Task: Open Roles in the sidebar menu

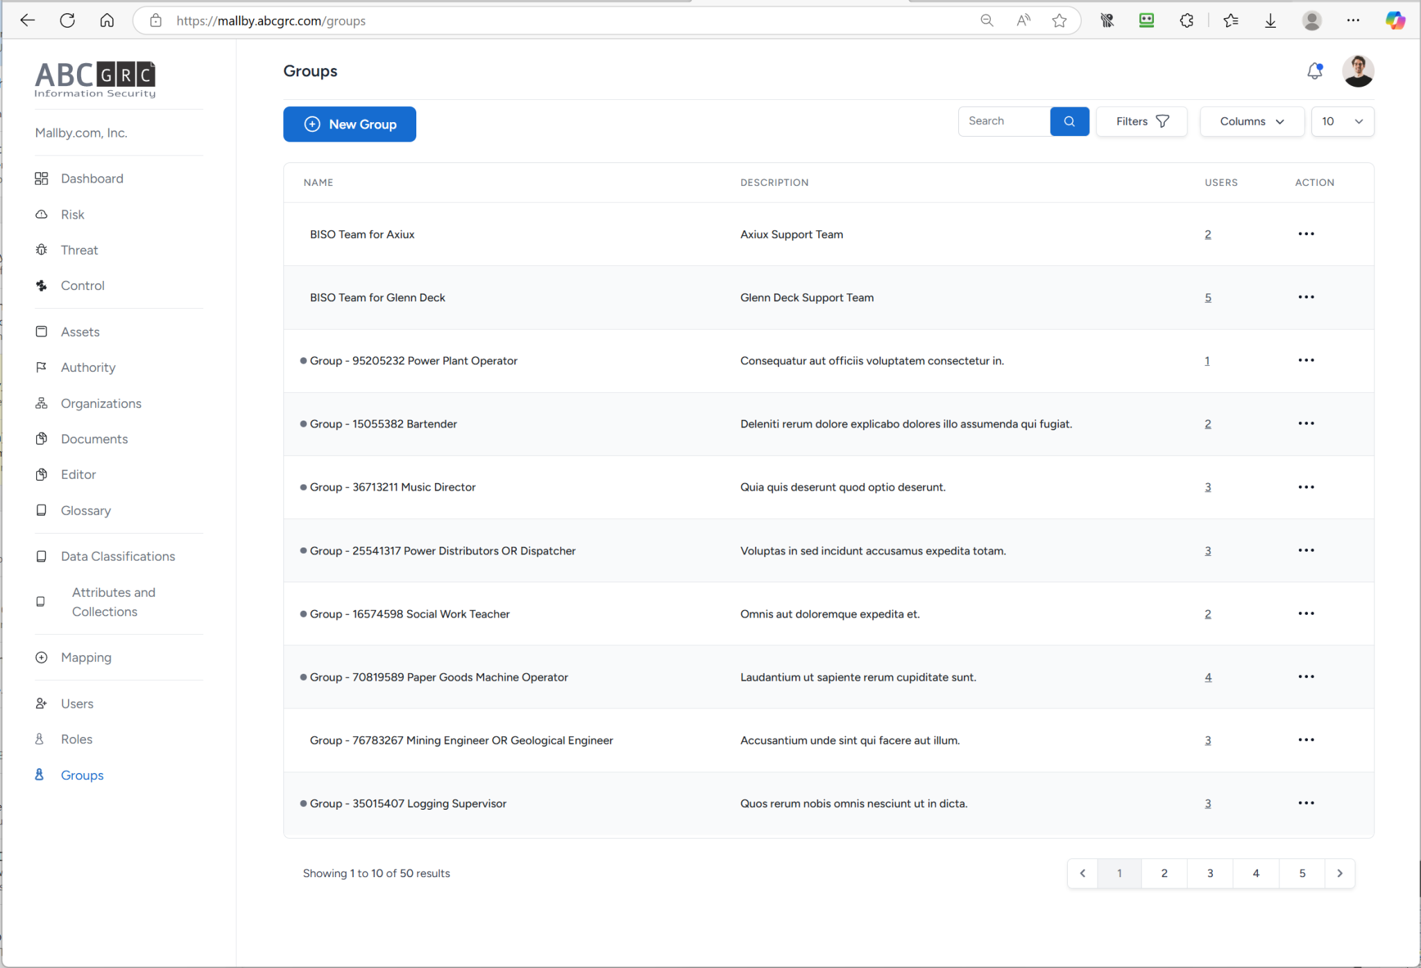Action: coord(76,739)
